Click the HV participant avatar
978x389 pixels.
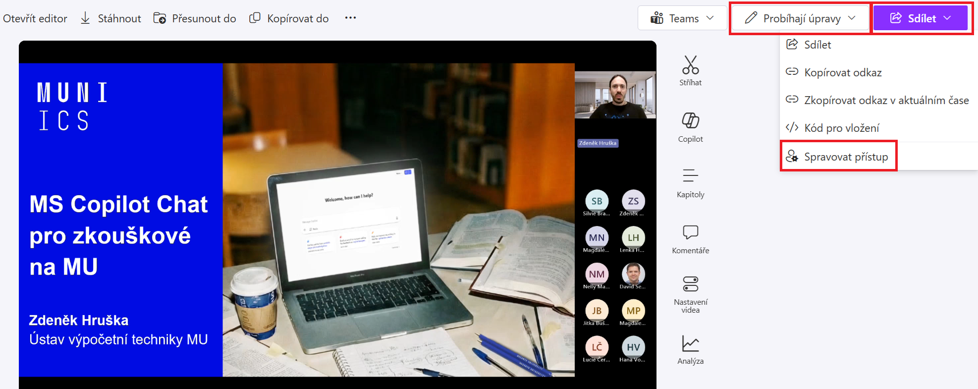[x=633, y=347]
